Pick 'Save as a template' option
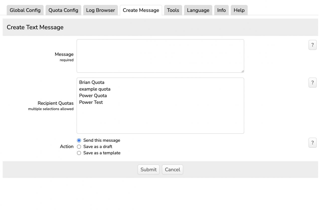 [x=79, y=153]
